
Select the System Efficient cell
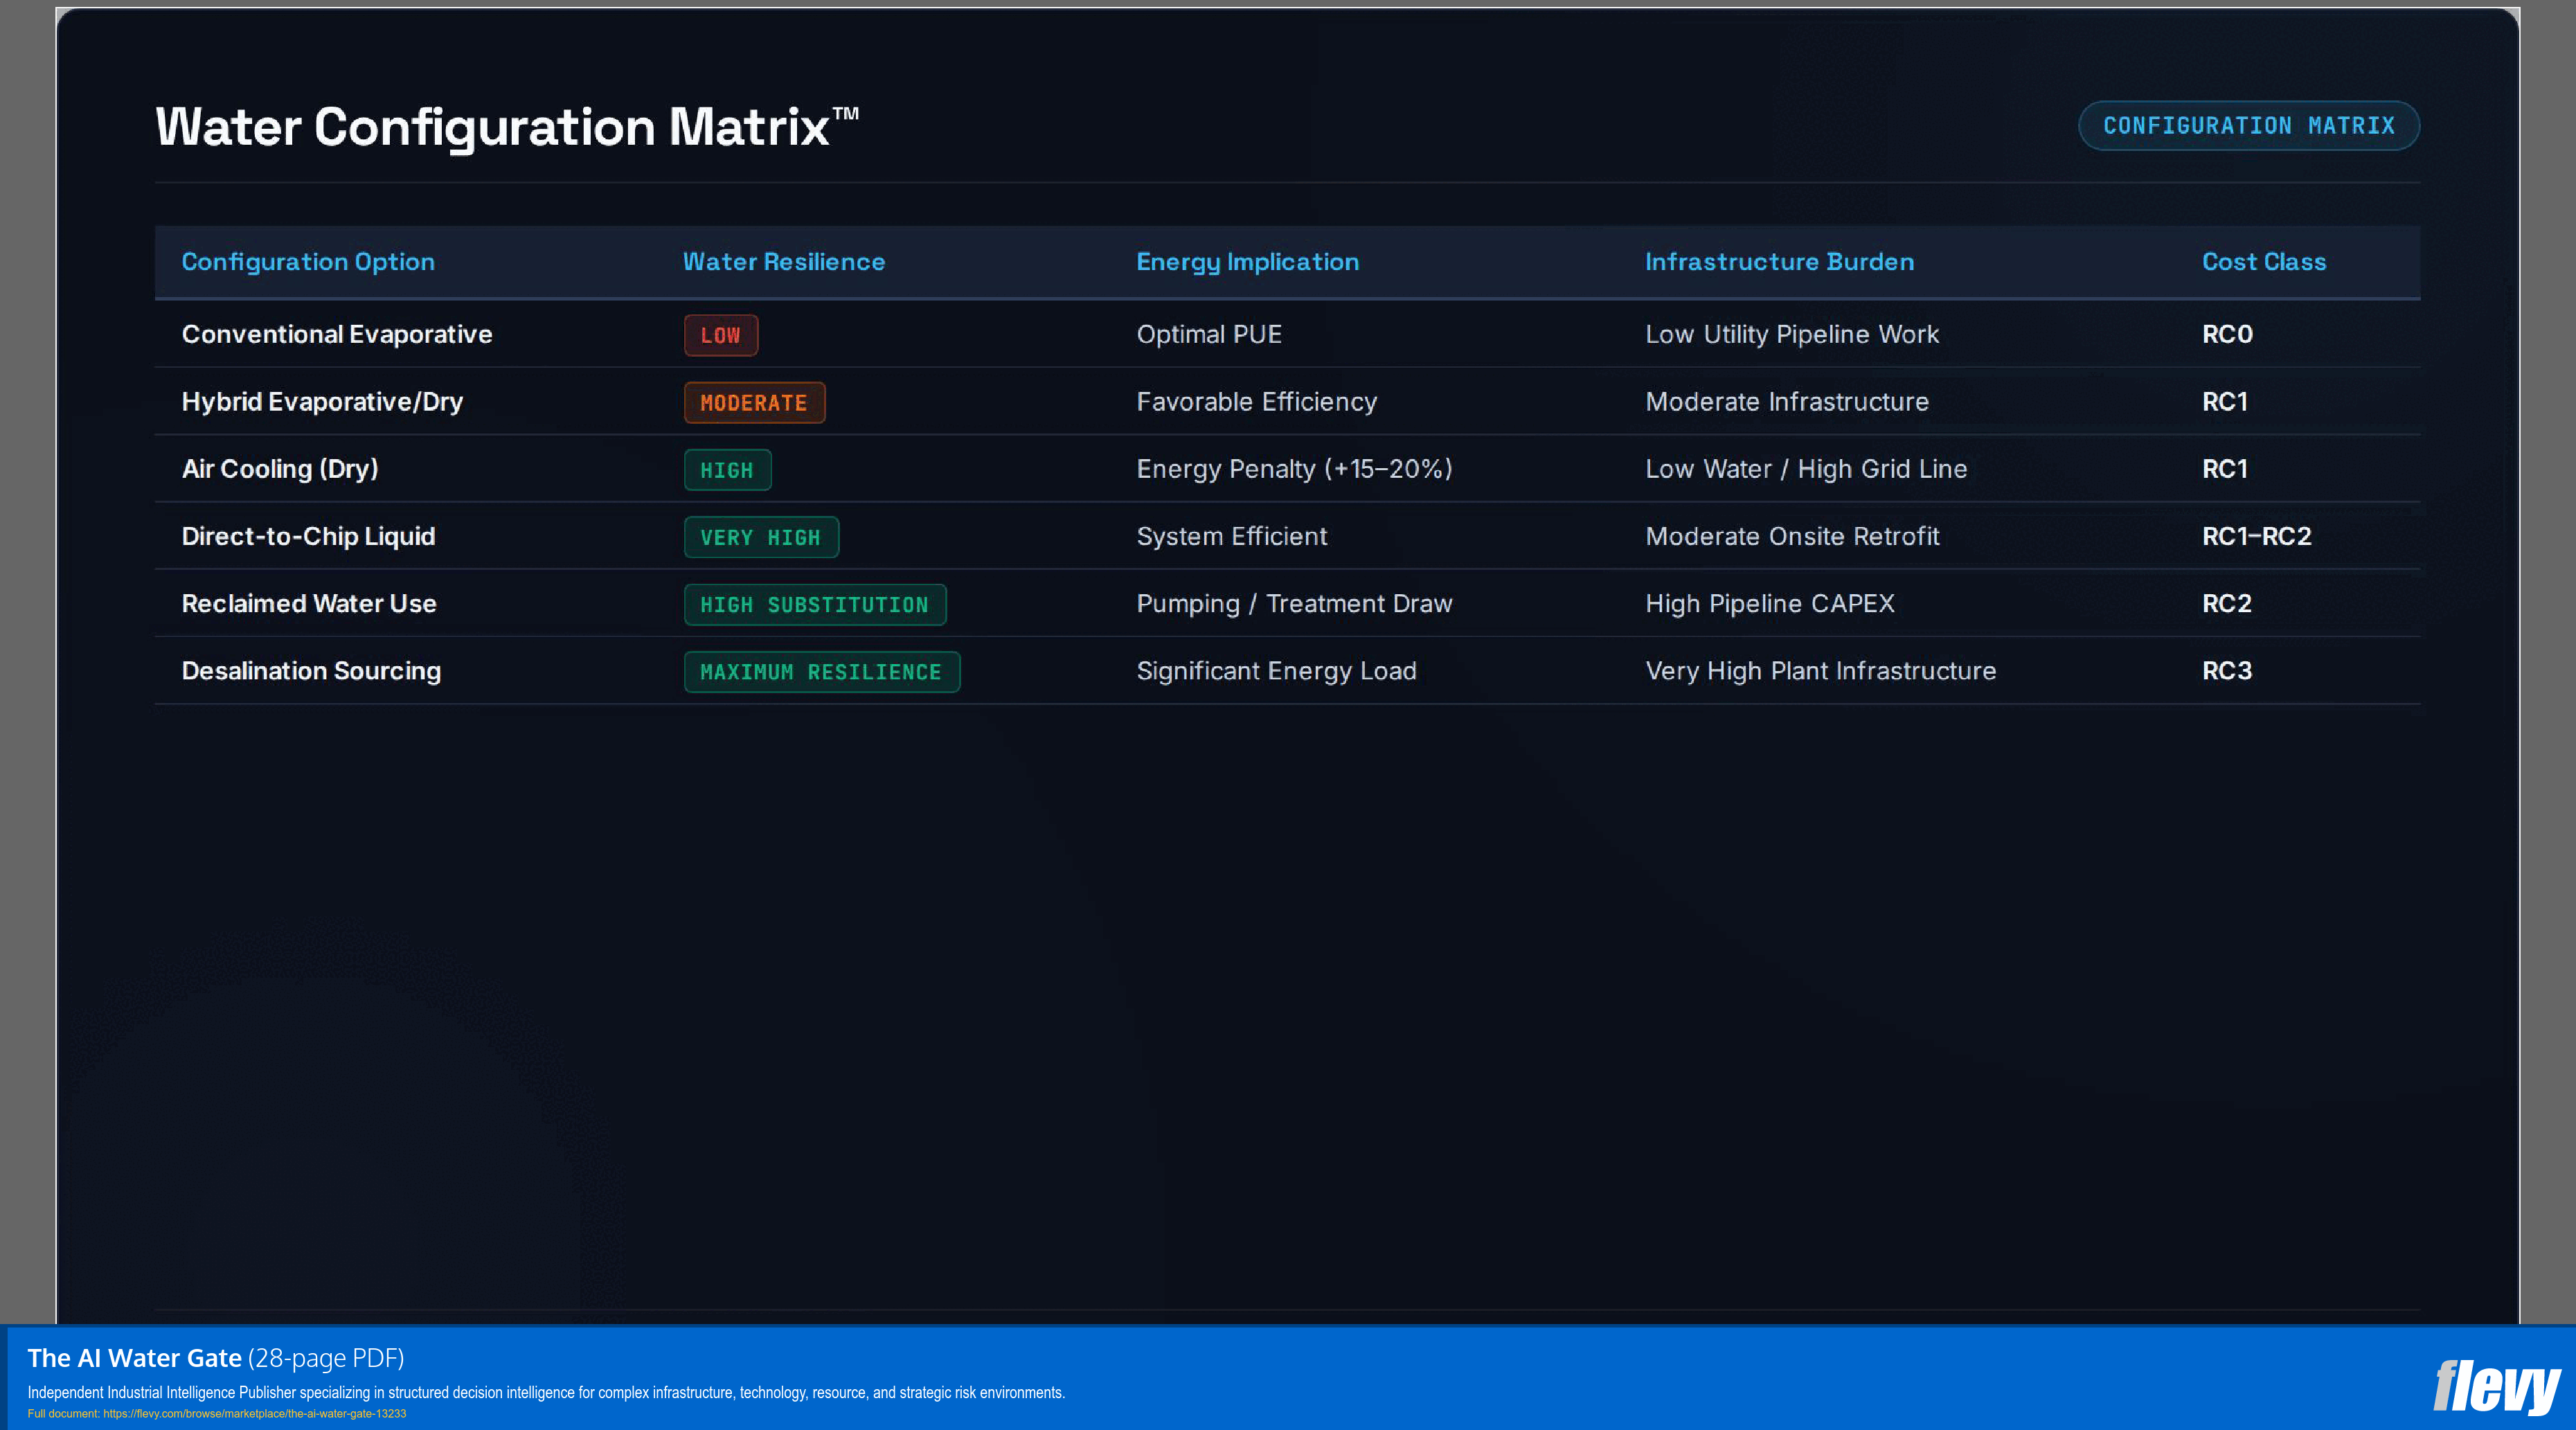[1232, 537]
